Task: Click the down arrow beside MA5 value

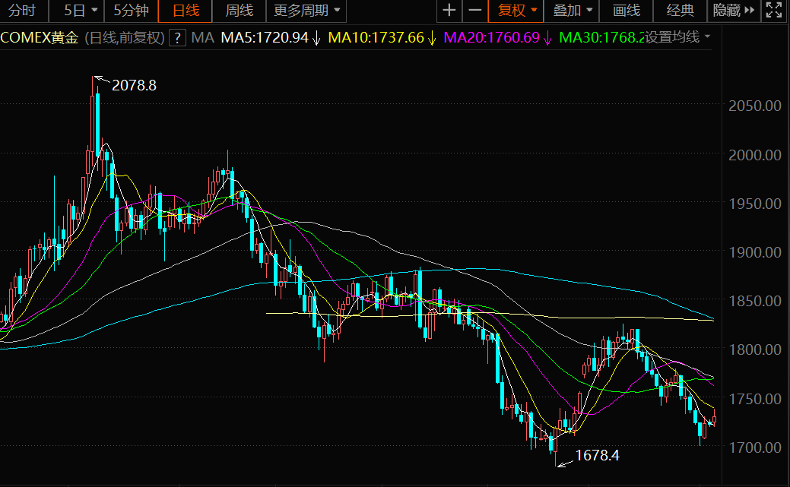Action: point(316,37)
